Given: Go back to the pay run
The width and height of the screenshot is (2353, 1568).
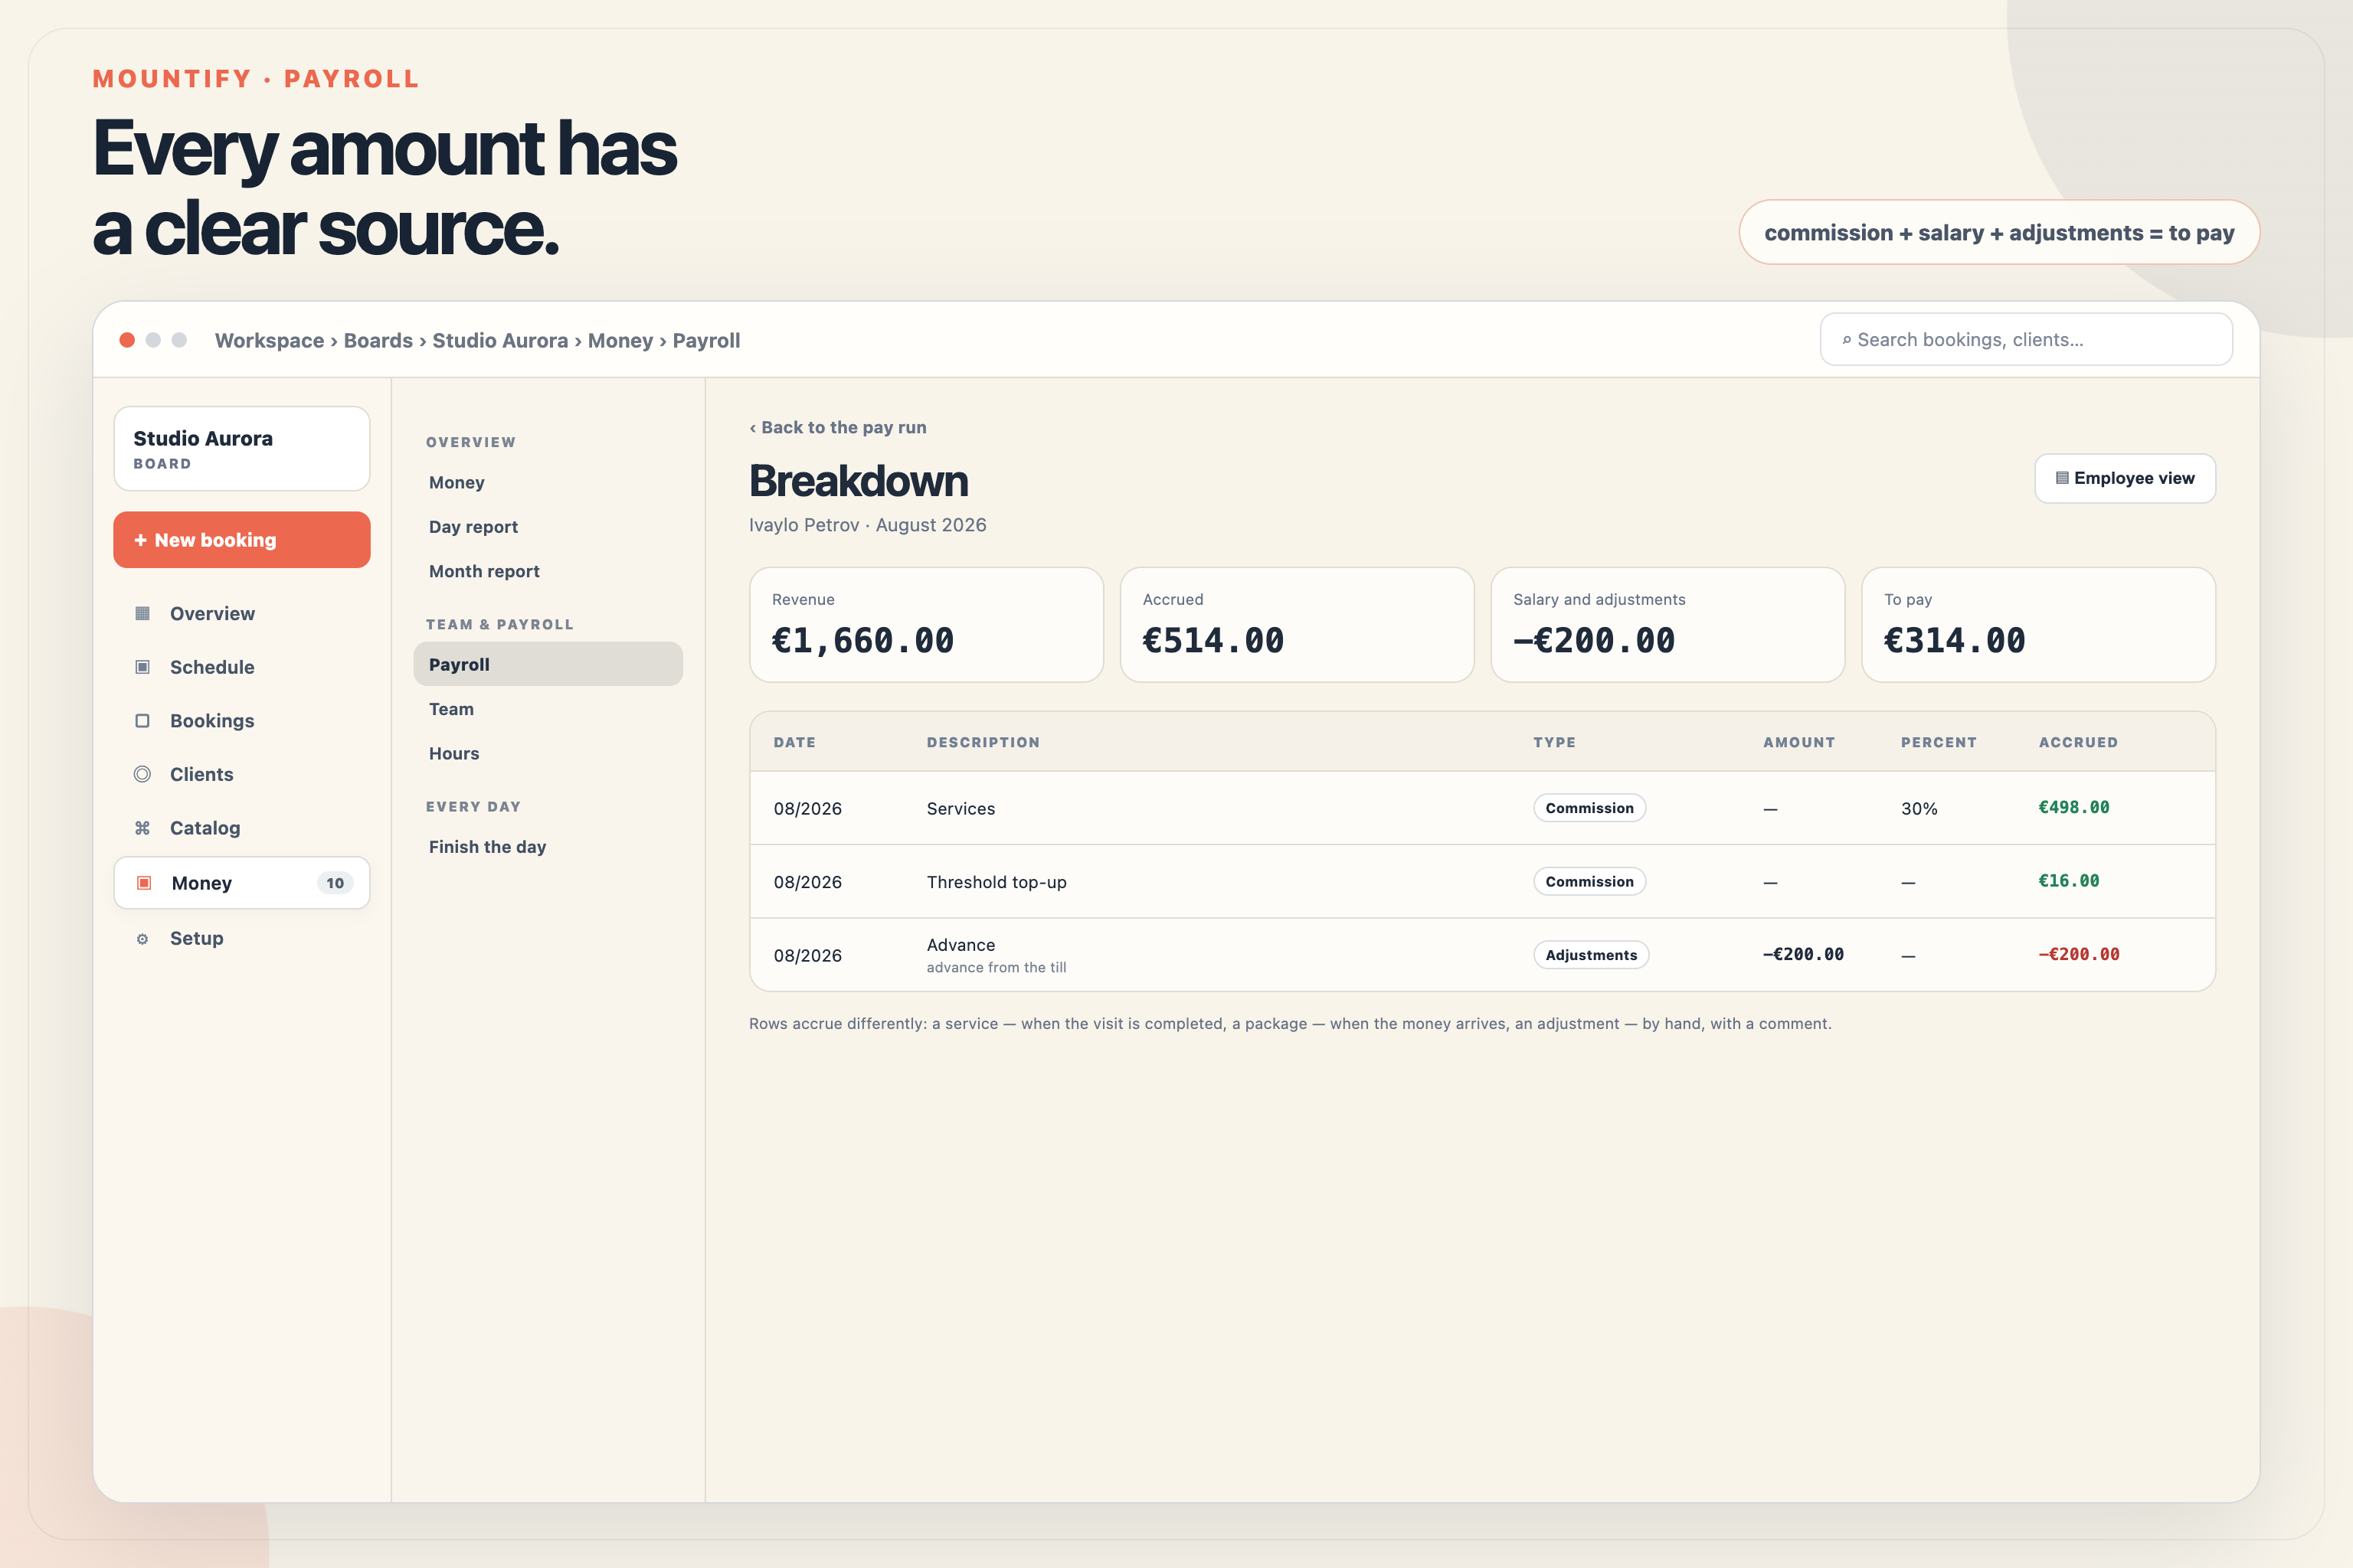Looking at the screenshot, I should [x=839, y=427].
